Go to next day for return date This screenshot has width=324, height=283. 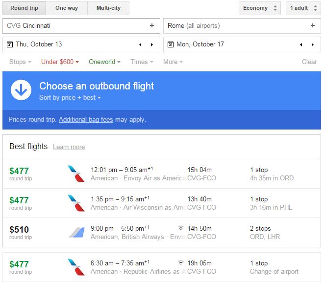(x=313, y=44)
